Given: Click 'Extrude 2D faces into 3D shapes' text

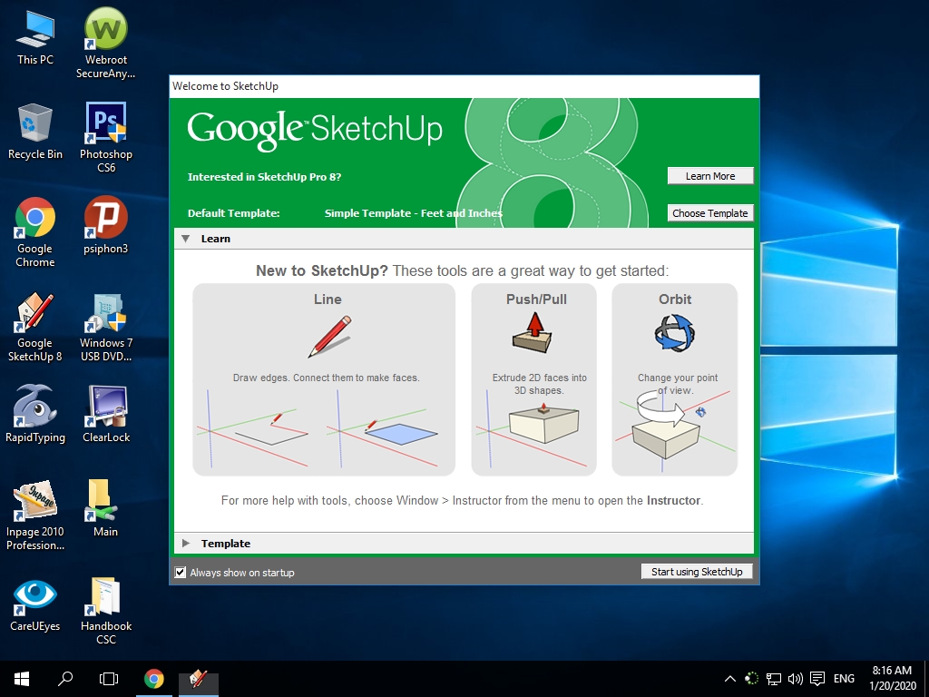Looking at the screenshot, I should (x=539, y=384).
